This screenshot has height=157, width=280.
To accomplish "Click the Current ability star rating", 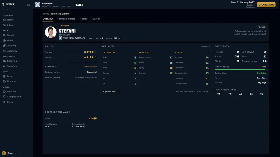I will tap(90, 52).
